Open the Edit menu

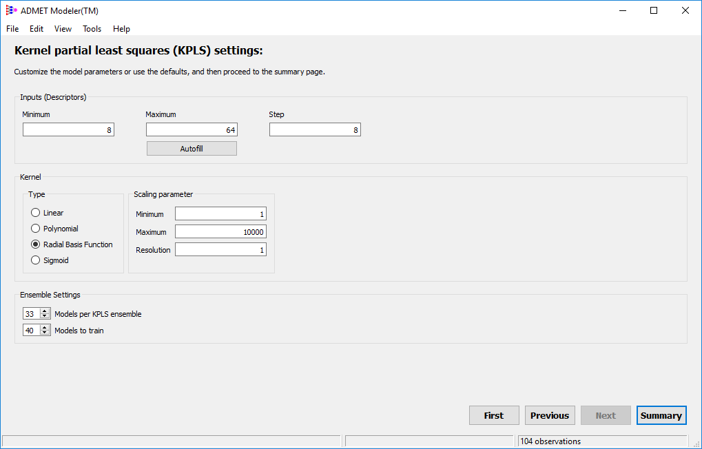37,29
